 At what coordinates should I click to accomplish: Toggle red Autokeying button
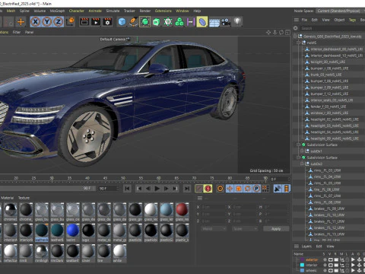tap(208, 189)
